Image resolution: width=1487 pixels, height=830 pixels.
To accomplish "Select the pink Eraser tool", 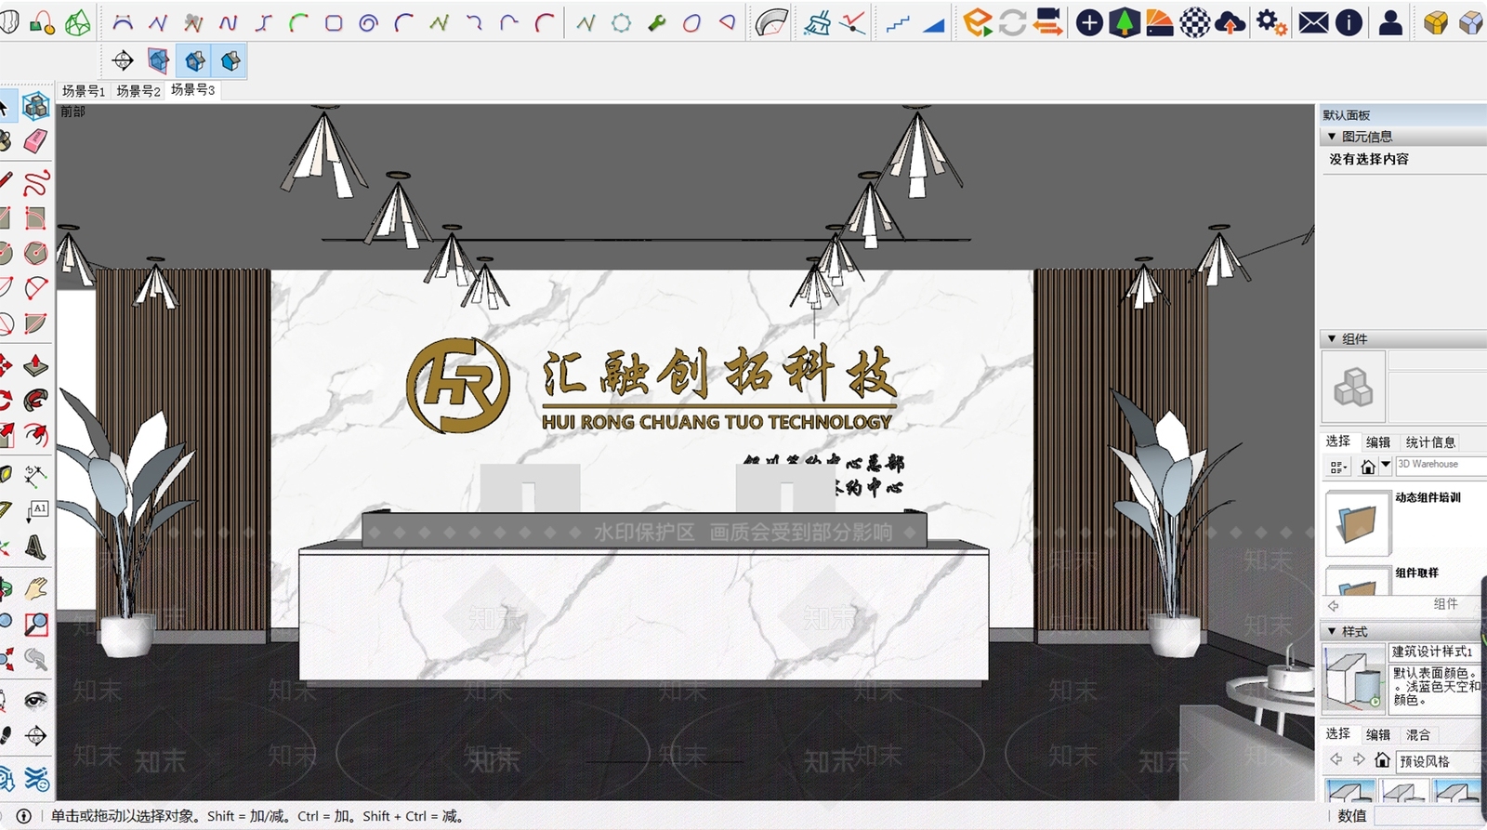I will (35, 140).
